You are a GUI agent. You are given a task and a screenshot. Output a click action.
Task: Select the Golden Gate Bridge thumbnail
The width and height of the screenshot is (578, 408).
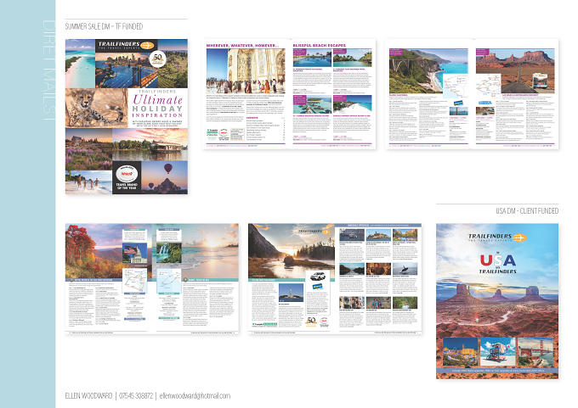coord(535,353)
